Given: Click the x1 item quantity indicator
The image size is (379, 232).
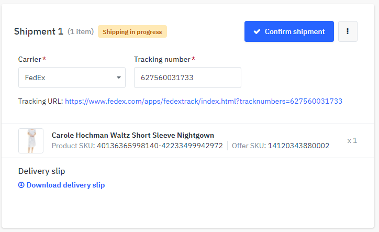Looking at the screenshot, I should (x=352, y=141).
